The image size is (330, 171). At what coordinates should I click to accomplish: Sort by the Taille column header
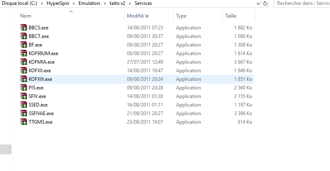coord(231,16)
